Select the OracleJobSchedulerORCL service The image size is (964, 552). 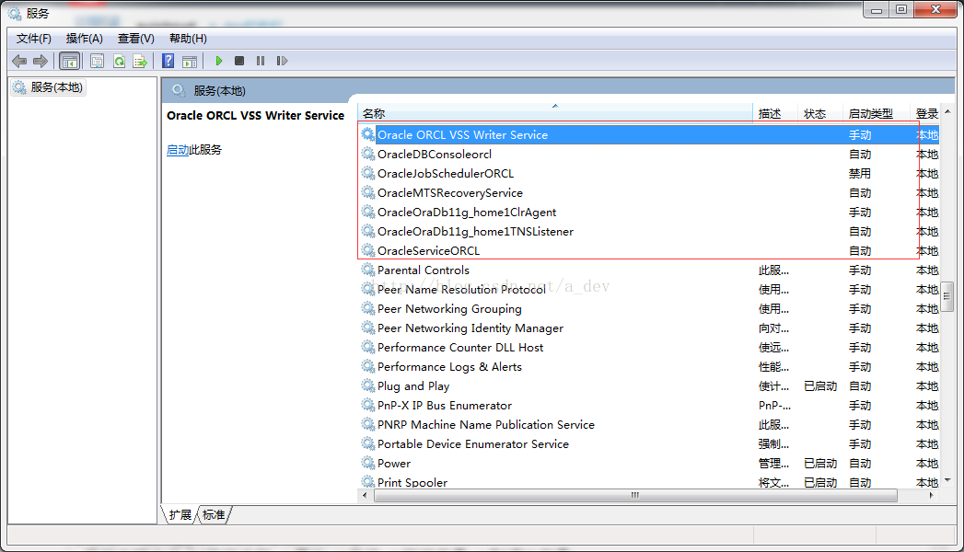[648, 174]
